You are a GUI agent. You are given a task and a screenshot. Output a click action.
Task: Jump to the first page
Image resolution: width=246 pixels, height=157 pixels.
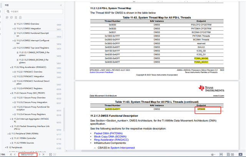coord(11,154)
